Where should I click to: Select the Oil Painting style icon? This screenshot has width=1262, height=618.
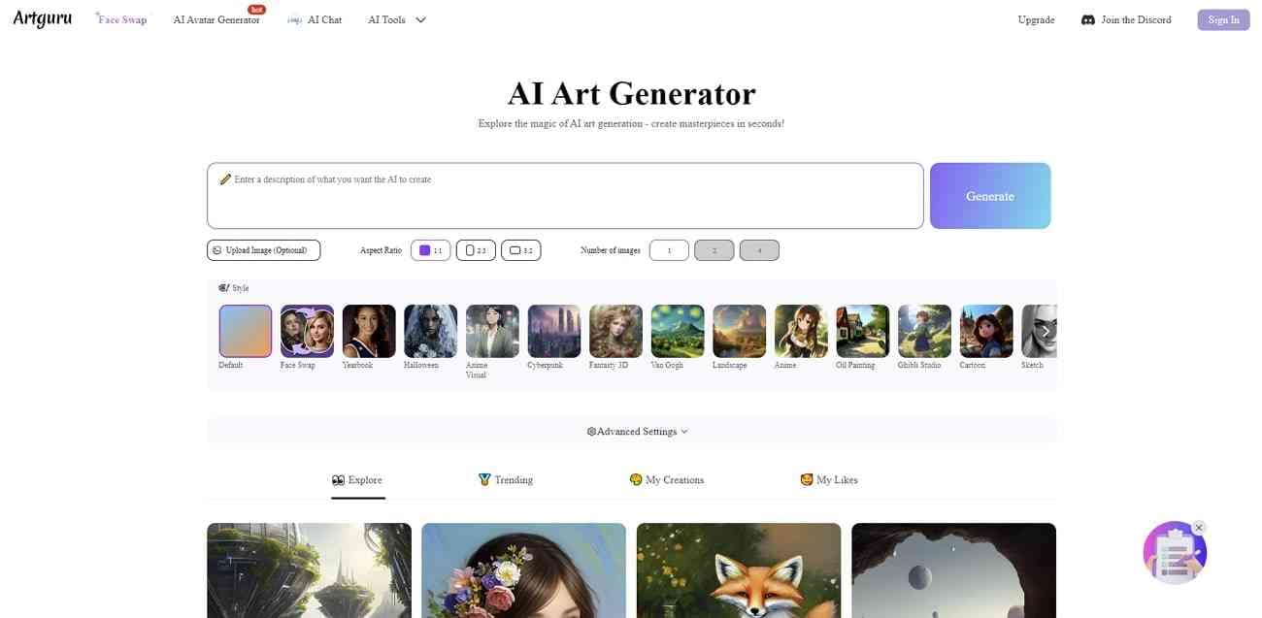[x=863, y=331]
